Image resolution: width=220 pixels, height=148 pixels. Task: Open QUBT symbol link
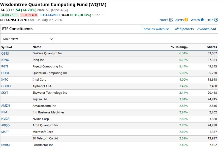coord(5,73)
